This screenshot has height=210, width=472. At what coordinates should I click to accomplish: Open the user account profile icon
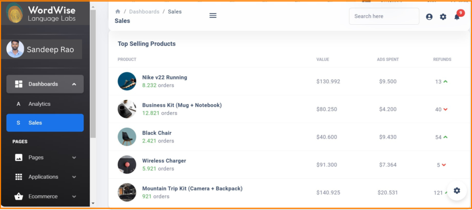pyautogui.click(x=429, y=17)
